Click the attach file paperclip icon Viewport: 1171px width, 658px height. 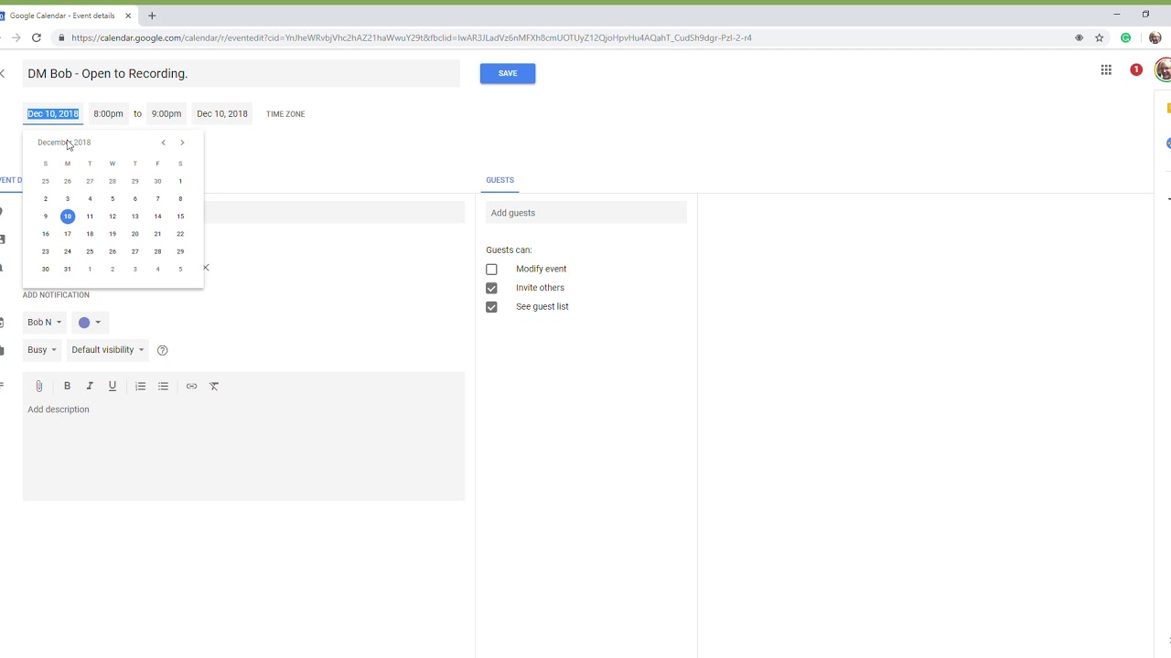[38, 387]
